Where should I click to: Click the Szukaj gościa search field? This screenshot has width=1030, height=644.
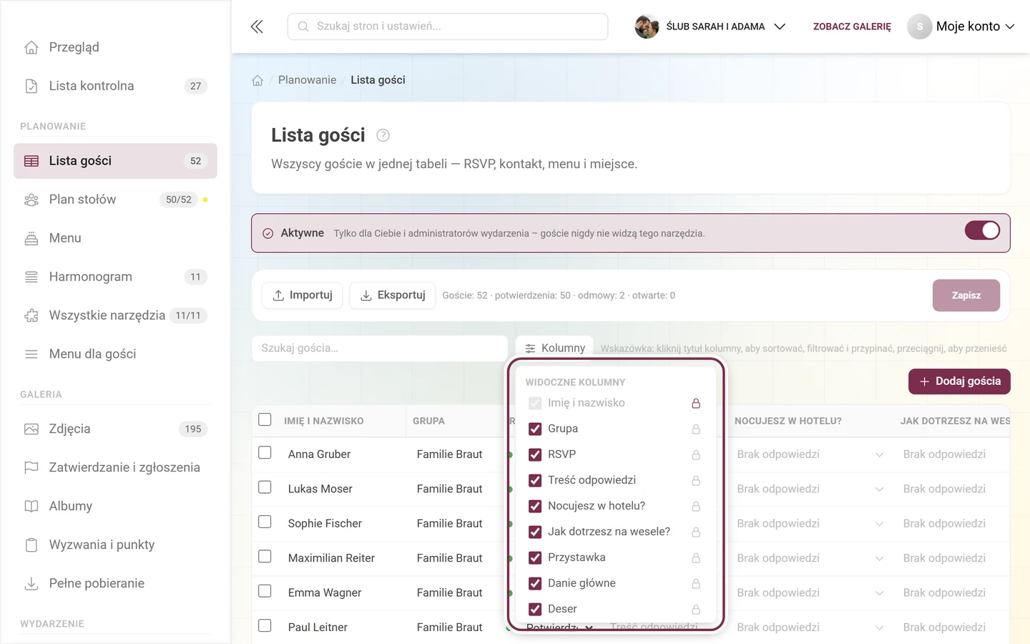point(380,348)
